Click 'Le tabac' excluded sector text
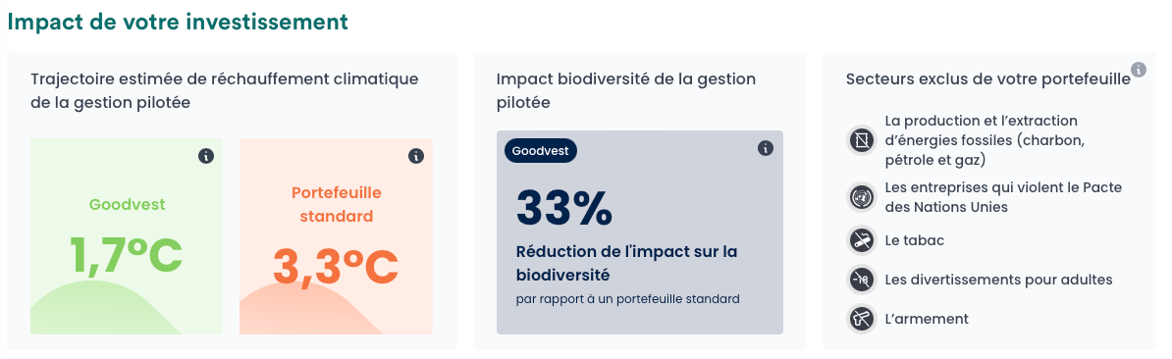The image size is (1172, 359). pyautogui.click(x=916, y=240)
